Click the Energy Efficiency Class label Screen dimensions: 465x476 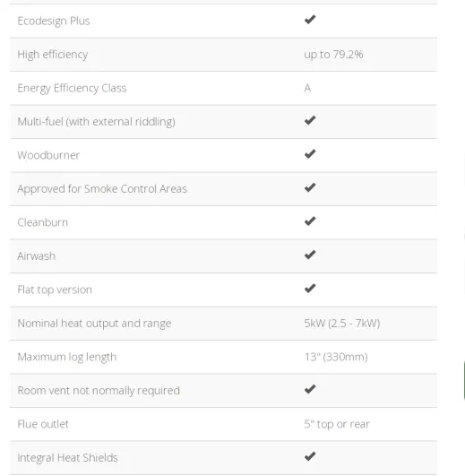[72, 89]
